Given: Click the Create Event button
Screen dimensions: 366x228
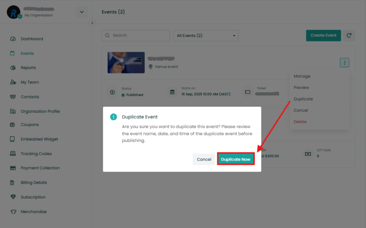Looking at the screenshot, I should pyautogui.click(x=323, y=35).
